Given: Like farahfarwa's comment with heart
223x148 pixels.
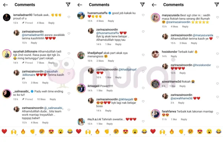Looking at the screenshot, I should coord(217,114).
